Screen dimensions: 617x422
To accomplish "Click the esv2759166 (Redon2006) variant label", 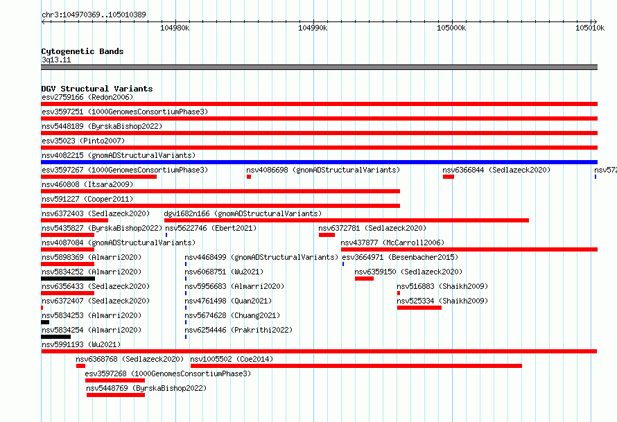I will tap(87, 97).
